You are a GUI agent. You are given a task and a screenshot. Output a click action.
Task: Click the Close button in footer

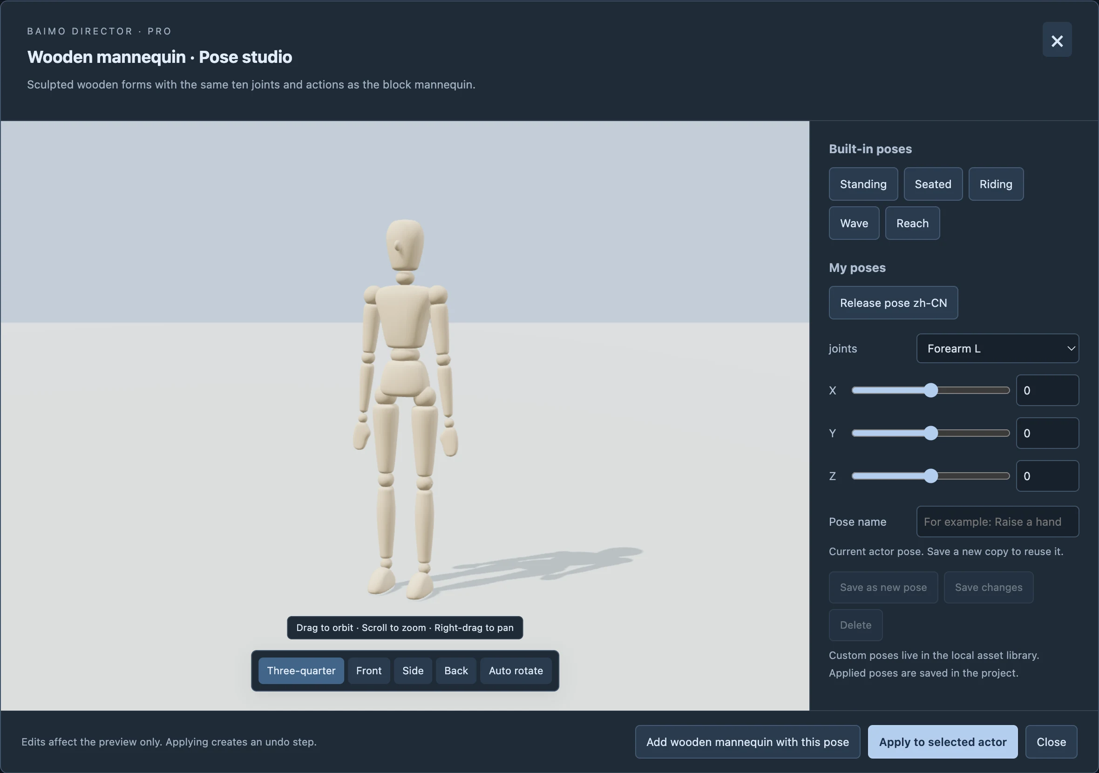pos(1051,742)
